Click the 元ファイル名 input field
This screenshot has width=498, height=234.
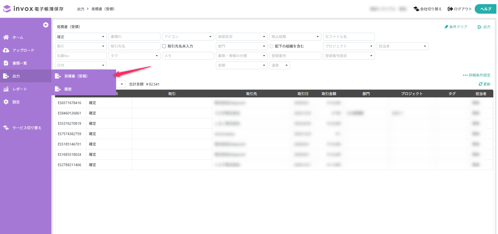tap(349, 37)
